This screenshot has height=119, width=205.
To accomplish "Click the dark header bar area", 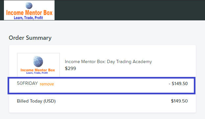I will click(130, 10).
